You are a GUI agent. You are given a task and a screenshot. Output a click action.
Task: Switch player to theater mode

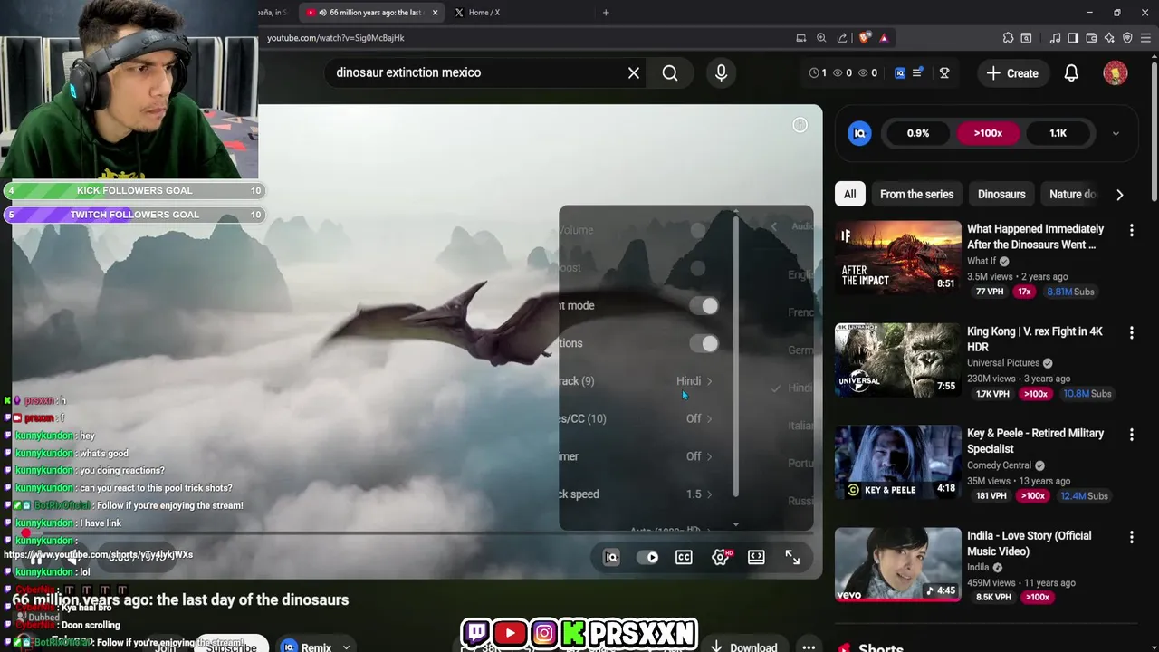coord(756,558)
